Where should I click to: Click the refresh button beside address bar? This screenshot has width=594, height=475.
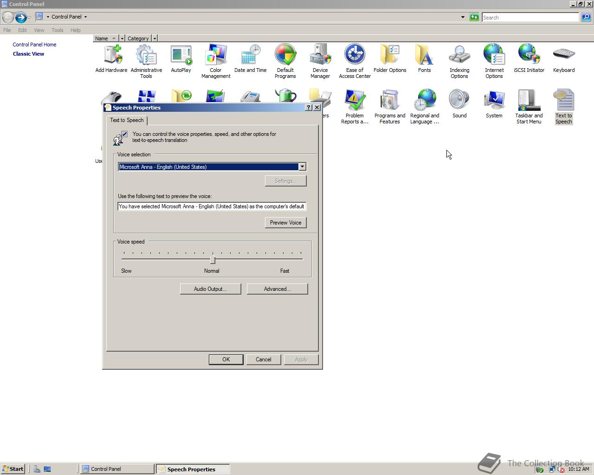pyautogui.click(x=474, y=17)
